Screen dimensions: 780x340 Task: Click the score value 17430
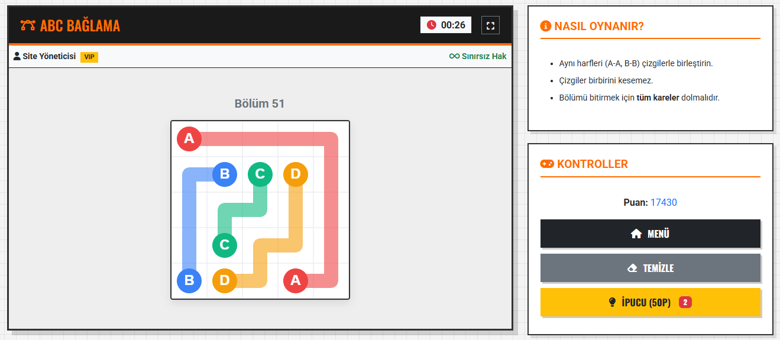tap(664, 202)
